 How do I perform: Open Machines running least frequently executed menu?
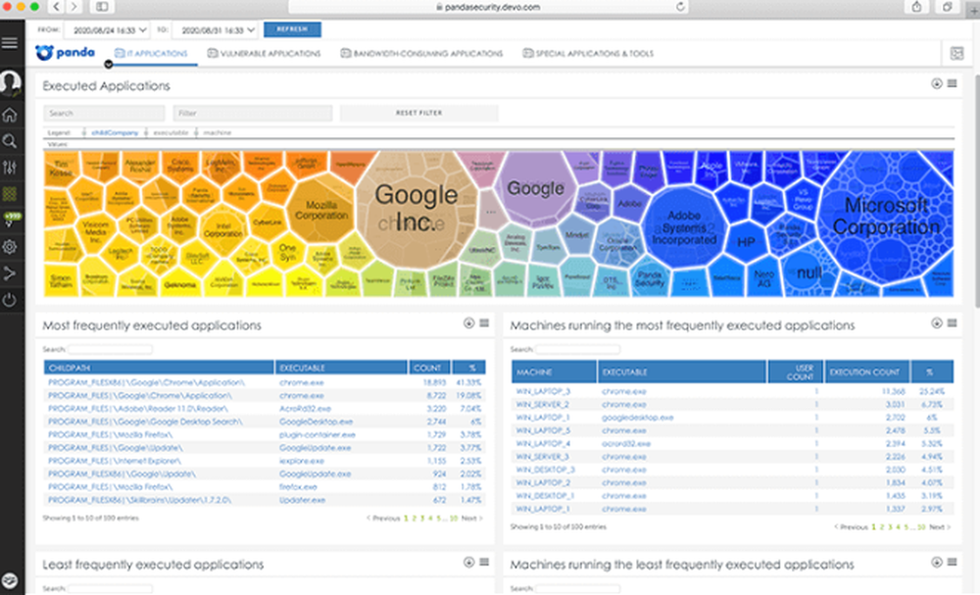click(952, 562)
